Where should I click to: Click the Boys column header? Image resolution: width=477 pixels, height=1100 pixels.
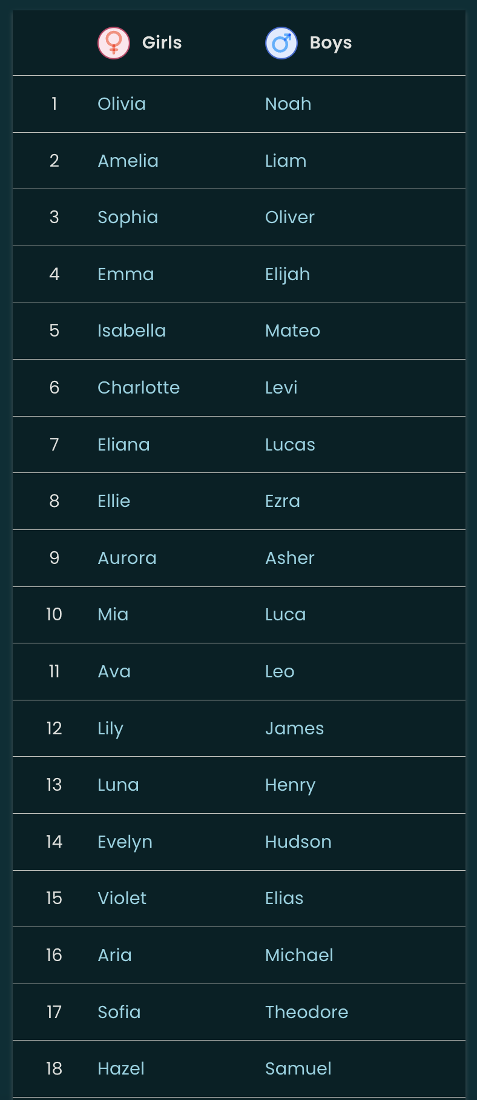tap(331, 43)
